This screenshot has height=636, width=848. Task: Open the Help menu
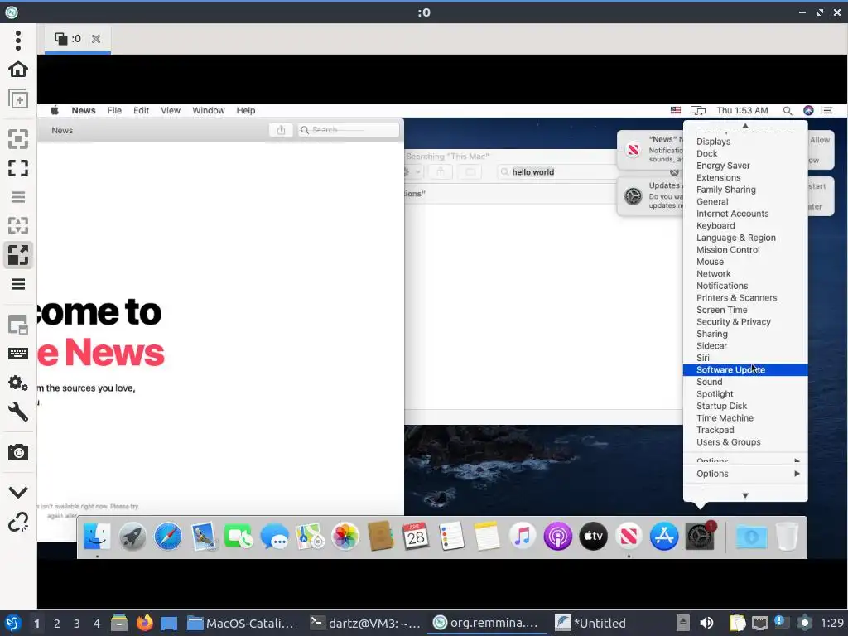245,110
